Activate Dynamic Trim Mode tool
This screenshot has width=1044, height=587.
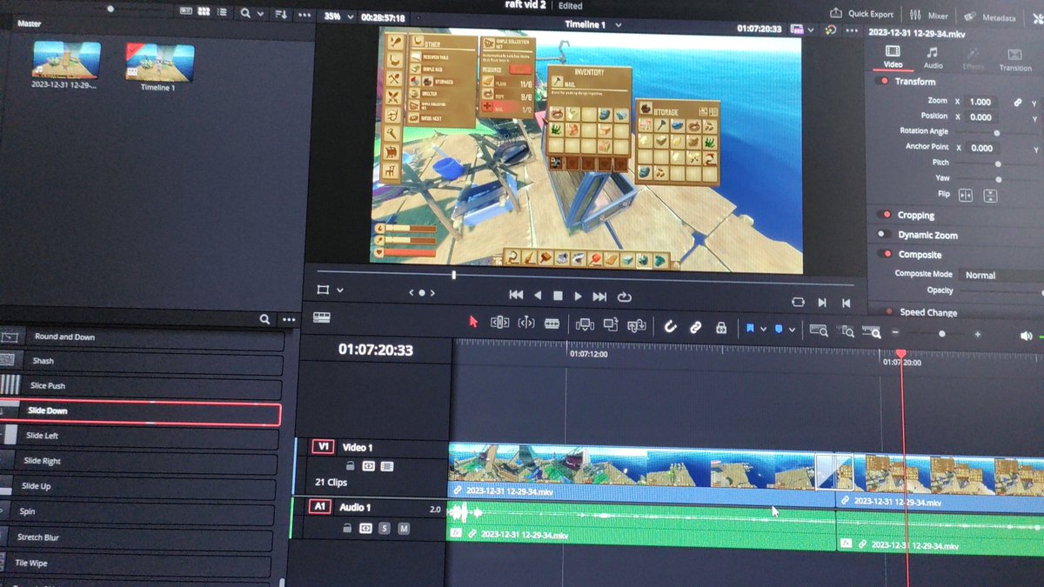pyautogui.click(x=525, y=323)
